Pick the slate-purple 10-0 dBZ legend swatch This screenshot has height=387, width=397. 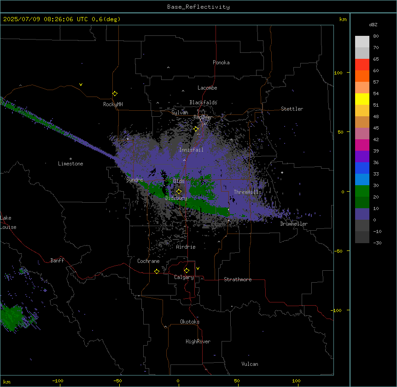(362, 214)
